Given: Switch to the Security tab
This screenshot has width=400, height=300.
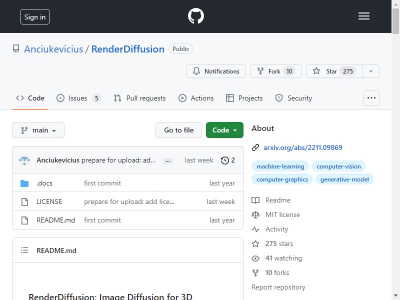Looking at the screenshot, I should [293, 98].
